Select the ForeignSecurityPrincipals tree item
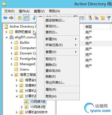Viewport: 112px width, 115px height. pos(28,59)
